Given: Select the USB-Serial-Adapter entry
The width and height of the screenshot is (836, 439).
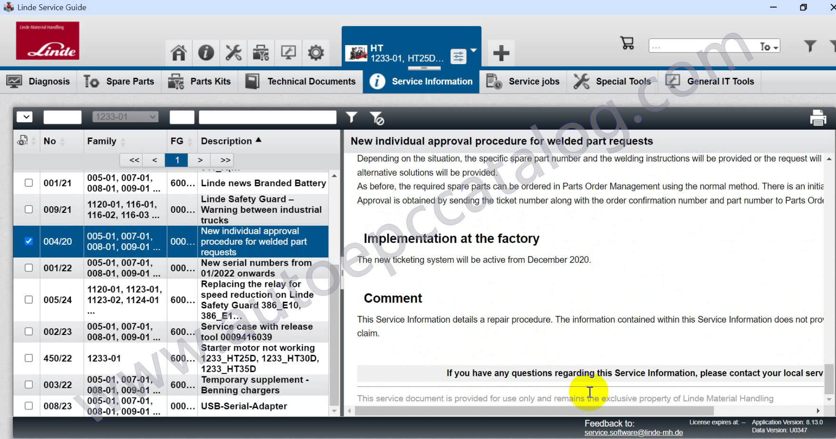Looking at the screenshot, I should 244,406.
